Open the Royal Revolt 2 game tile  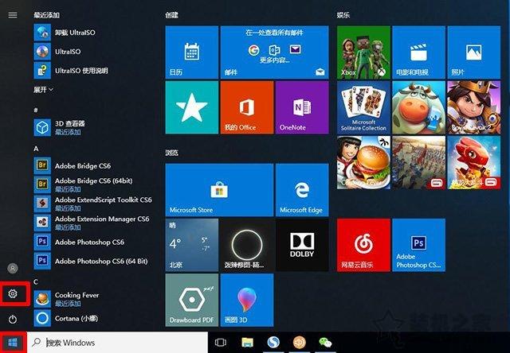coord(474,107)
